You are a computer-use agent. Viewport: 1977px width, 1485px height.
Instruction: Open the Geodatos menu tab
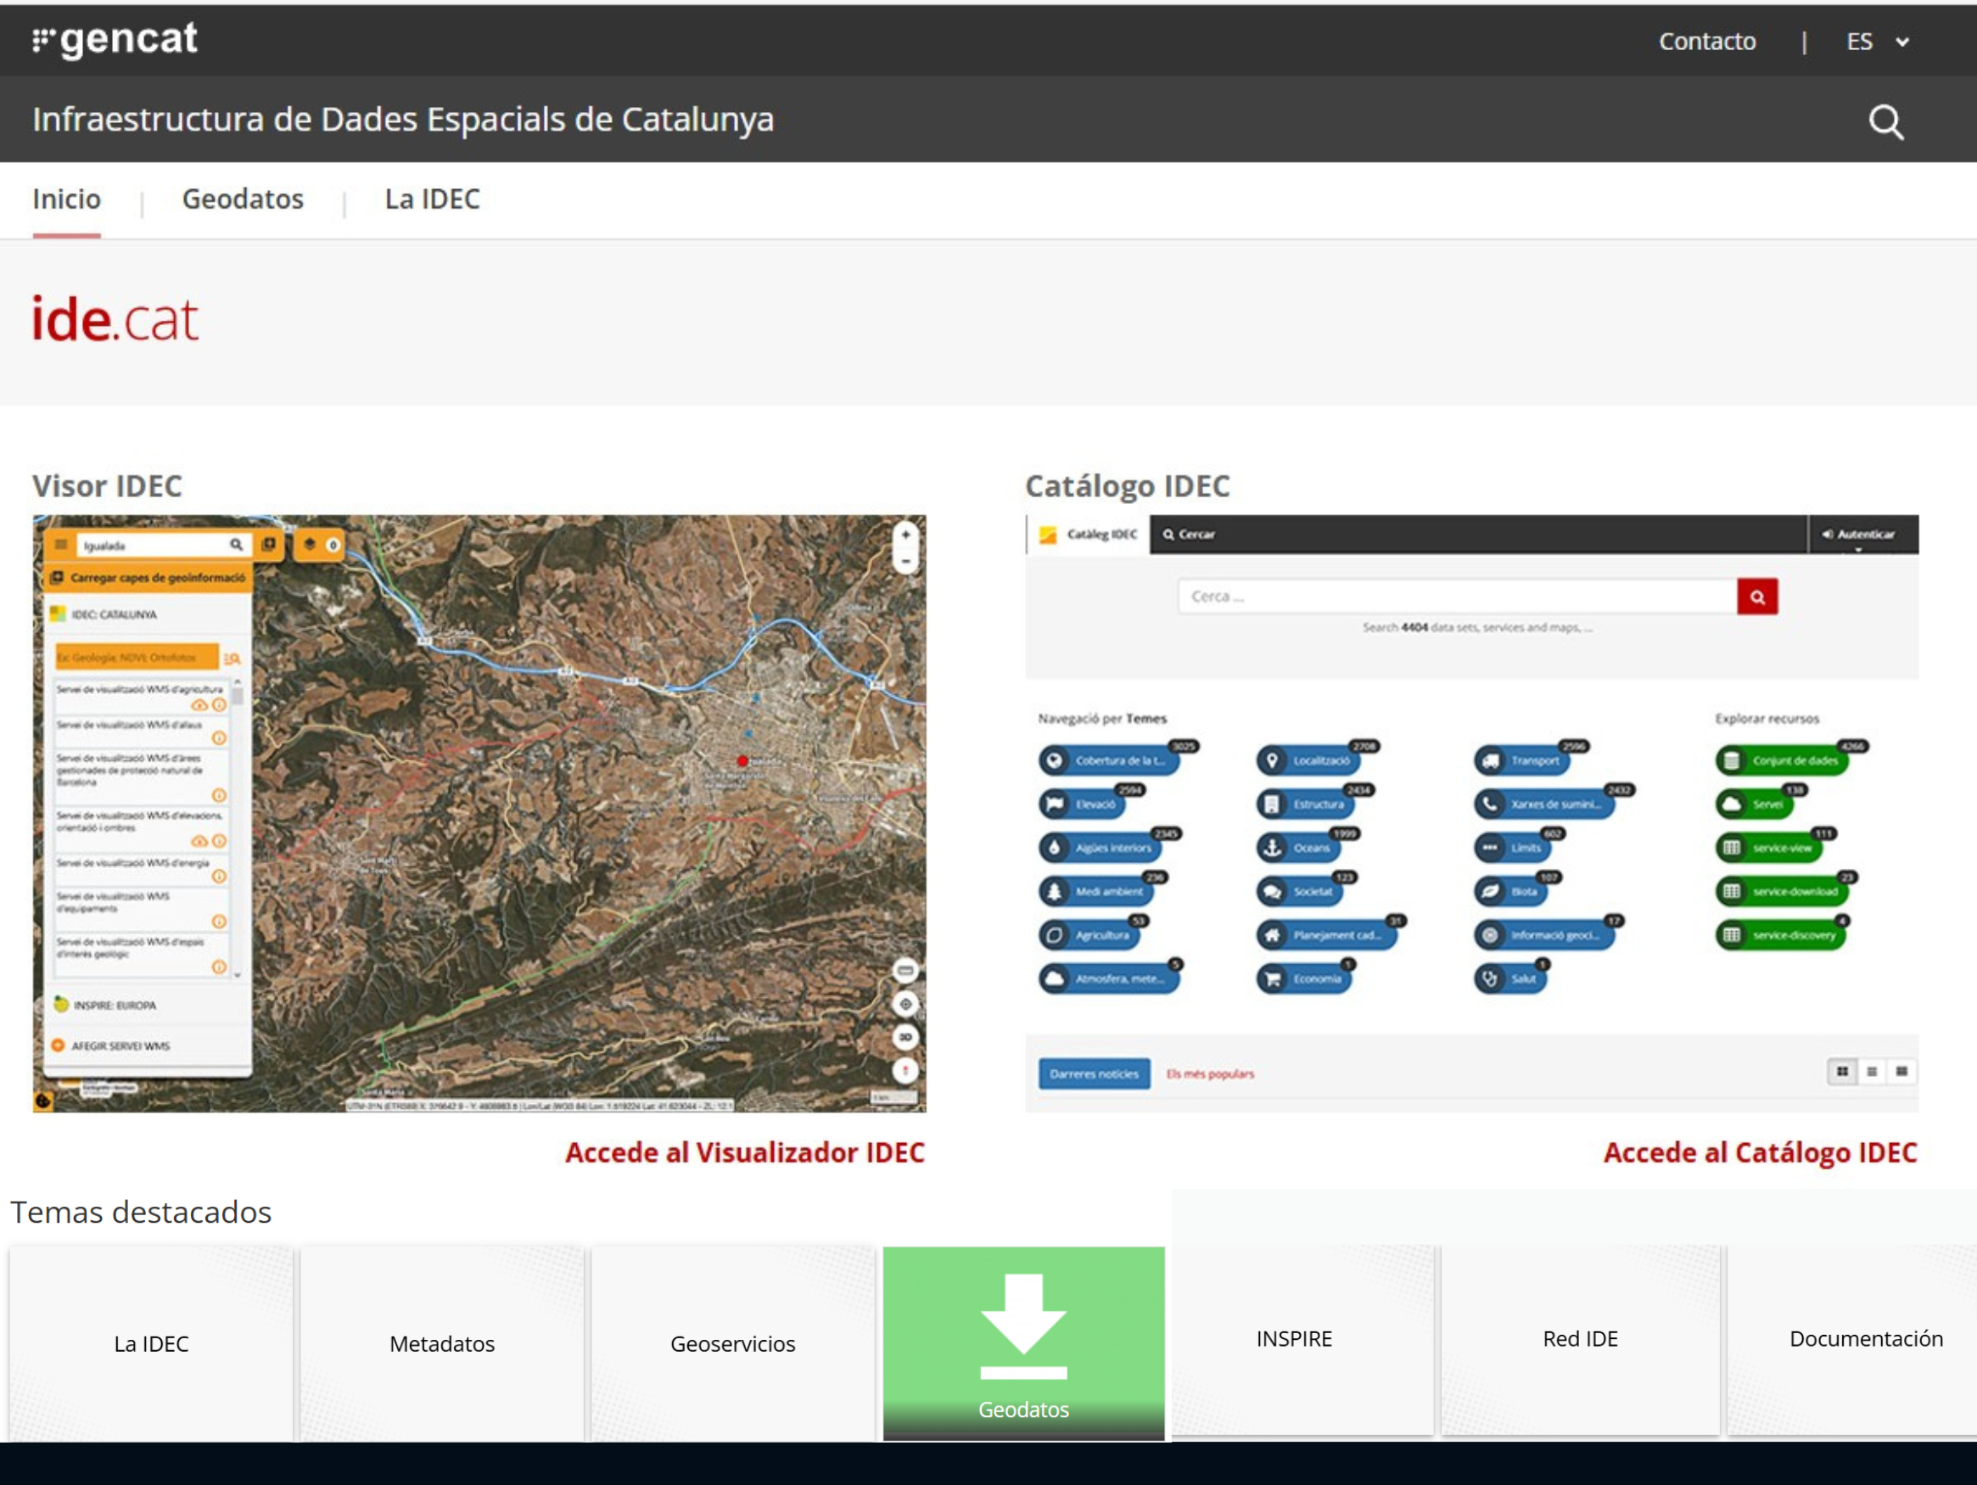(242, 199)
